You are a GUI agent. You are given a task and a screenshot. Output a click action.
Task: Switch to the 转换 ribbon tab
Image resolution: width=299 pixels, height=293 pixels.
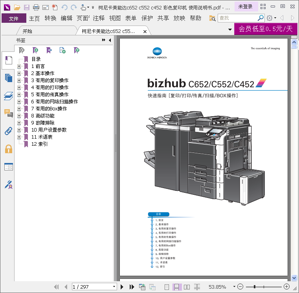[51, 18]
